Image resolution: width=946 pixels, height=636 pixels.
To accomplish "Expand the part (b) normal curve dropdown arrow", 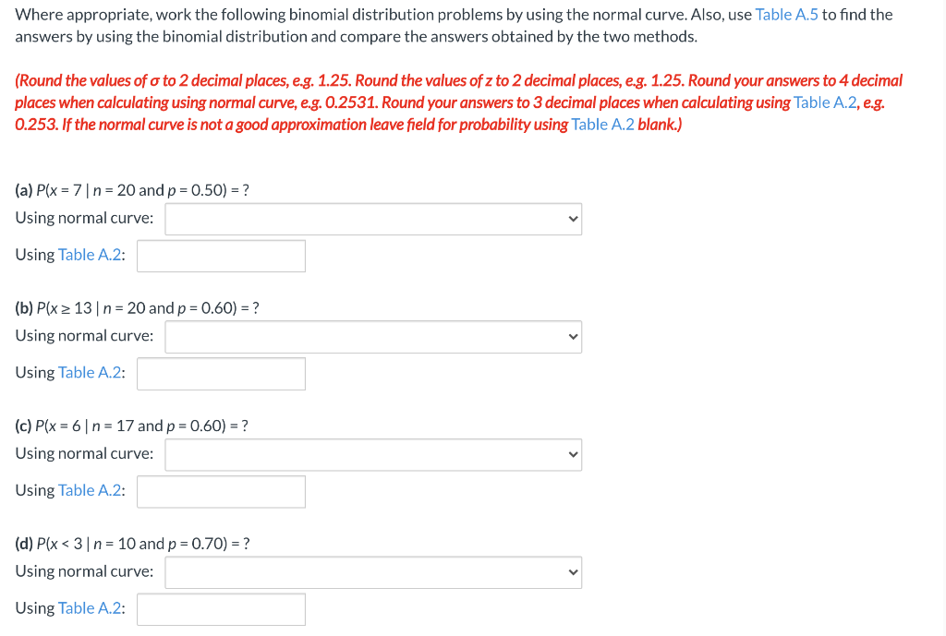I will tap(573, 336).
